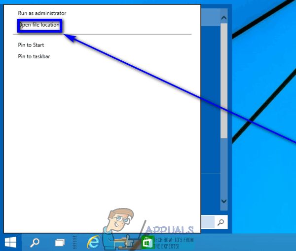Select Pin to taskbar option
Image resolution: width=296 pixels, height=251 pixels.
[x=34, y=56]
